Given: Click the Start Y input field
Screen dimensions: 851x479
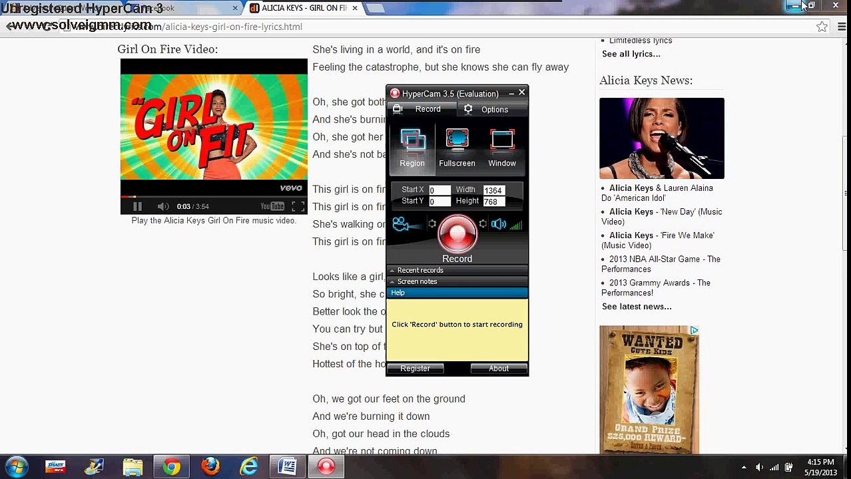Looking at the screenshot, I should pyautogui.click(x=439, y=202).
